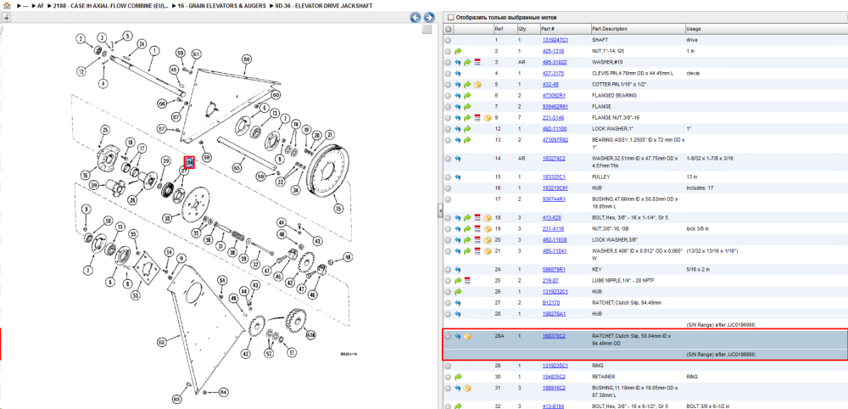Click red list icon on LUBE NIPPLE row
Image resolution: width=848 pixels, height=409 pixels.
click(x=468, y=280)
